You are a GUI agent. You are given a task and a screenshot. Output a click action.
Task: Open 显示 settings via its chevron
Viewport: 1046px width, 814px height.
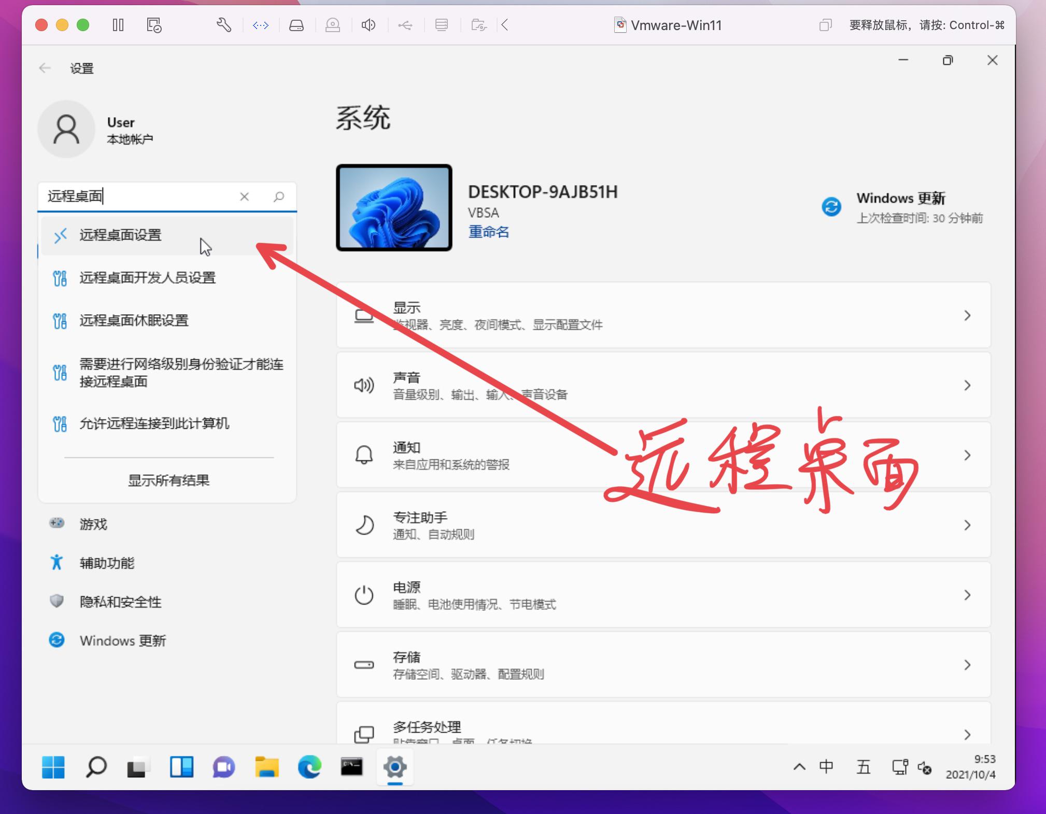point(967,315)
